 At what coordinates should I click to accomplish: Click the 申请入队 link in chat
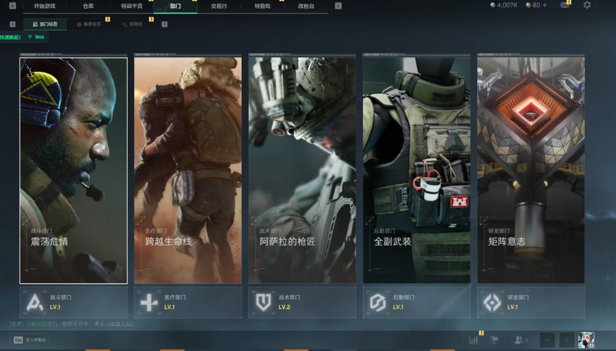point(121,324)
